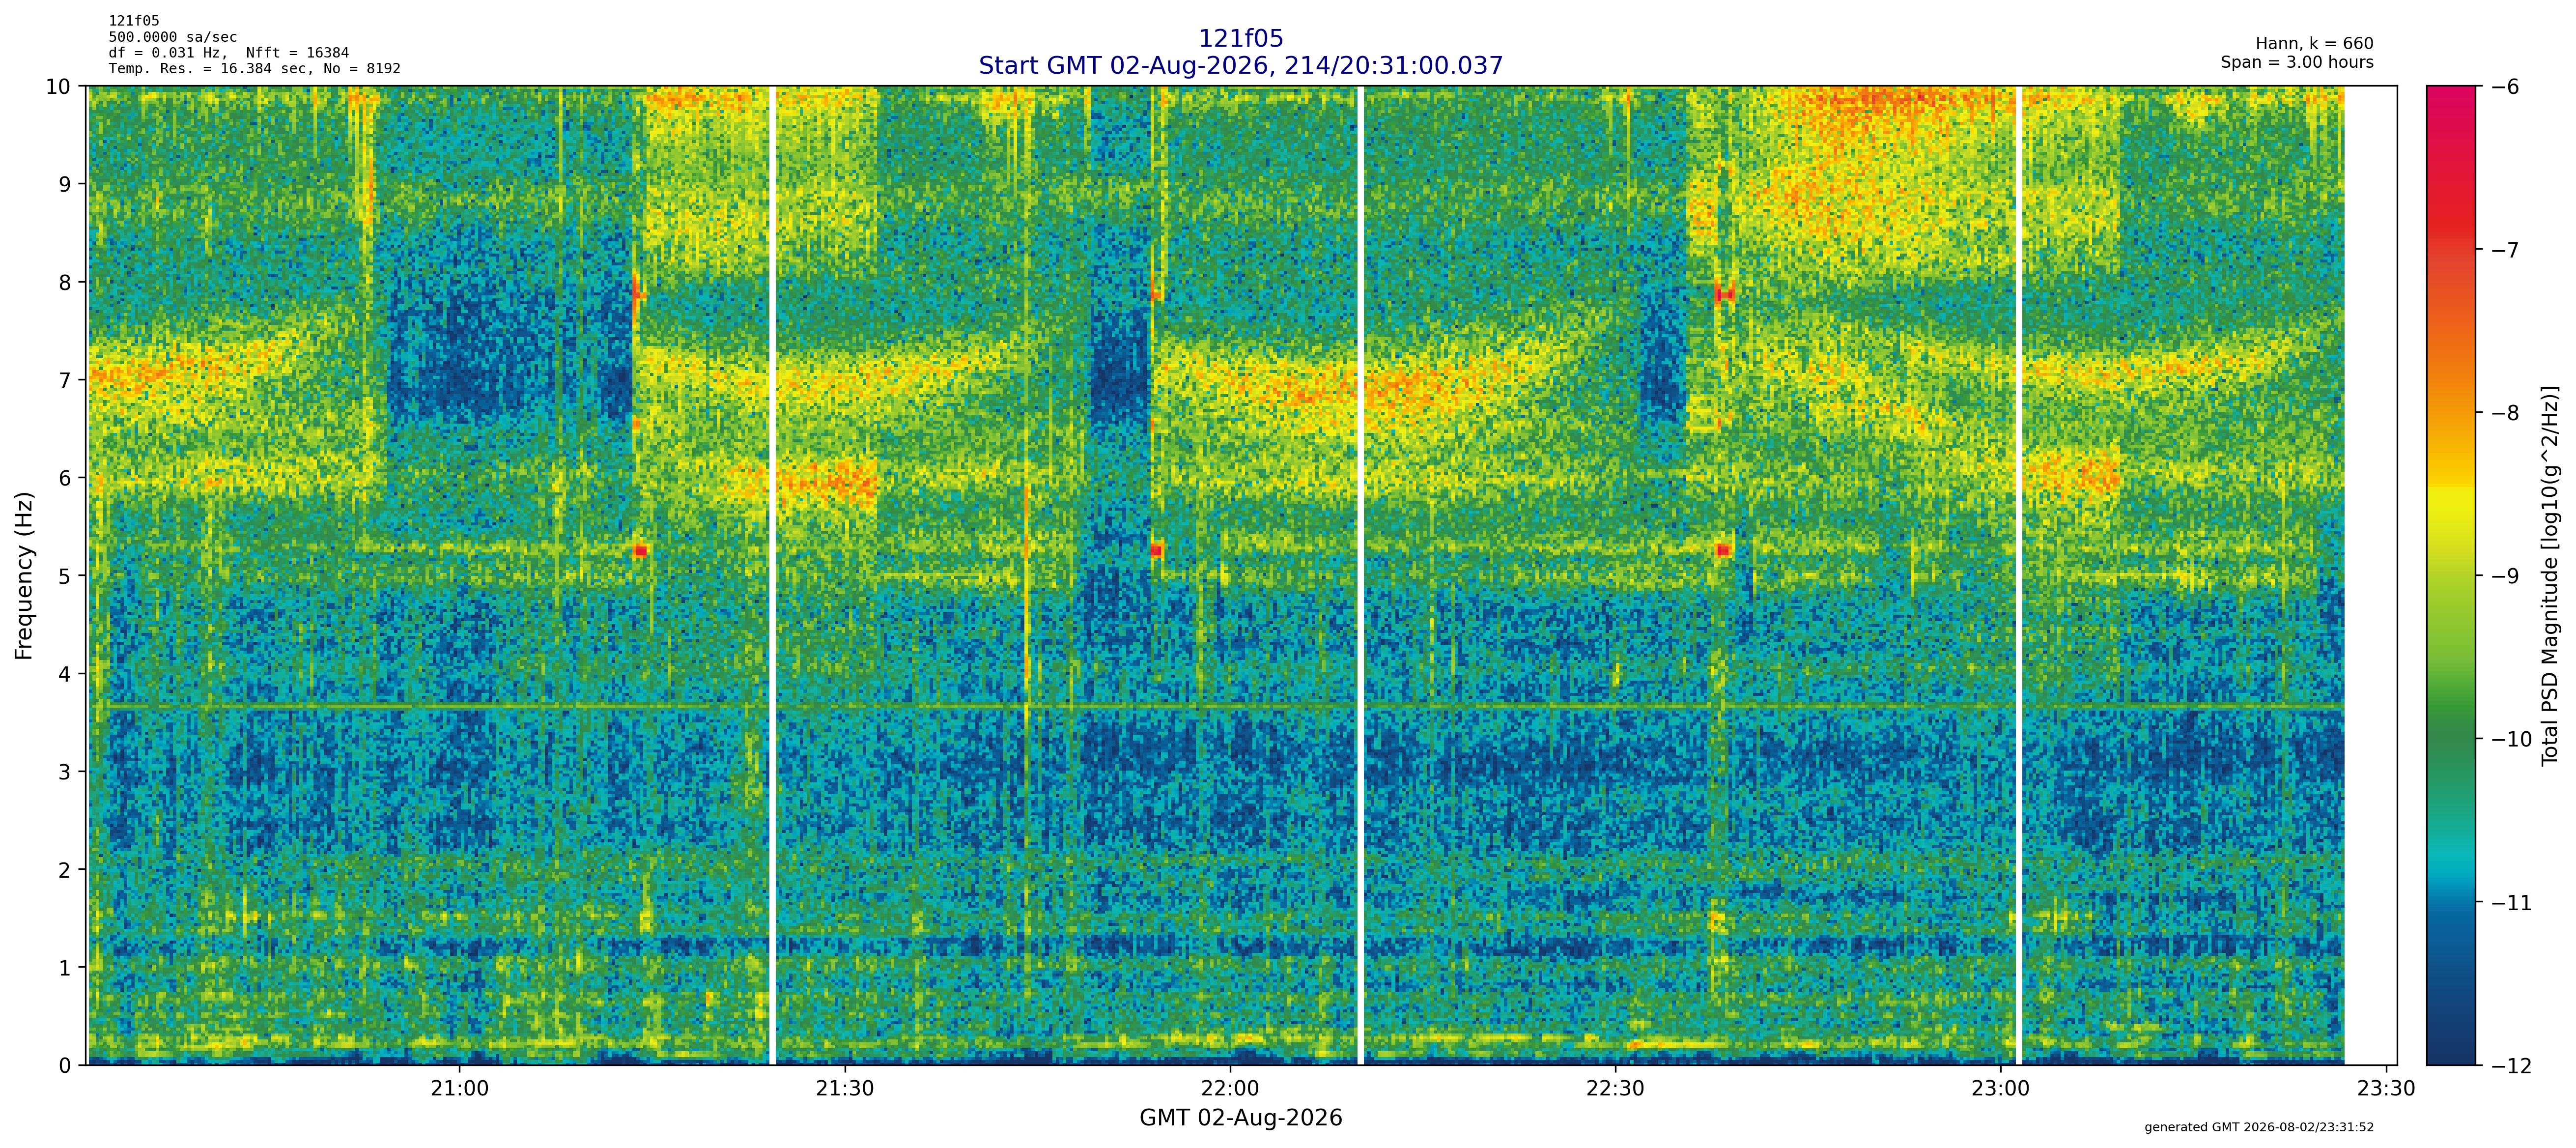This screenshot has height=1148, width=2576.
Task: Click the "21:30" time axis tick label
Action: 845,1089
